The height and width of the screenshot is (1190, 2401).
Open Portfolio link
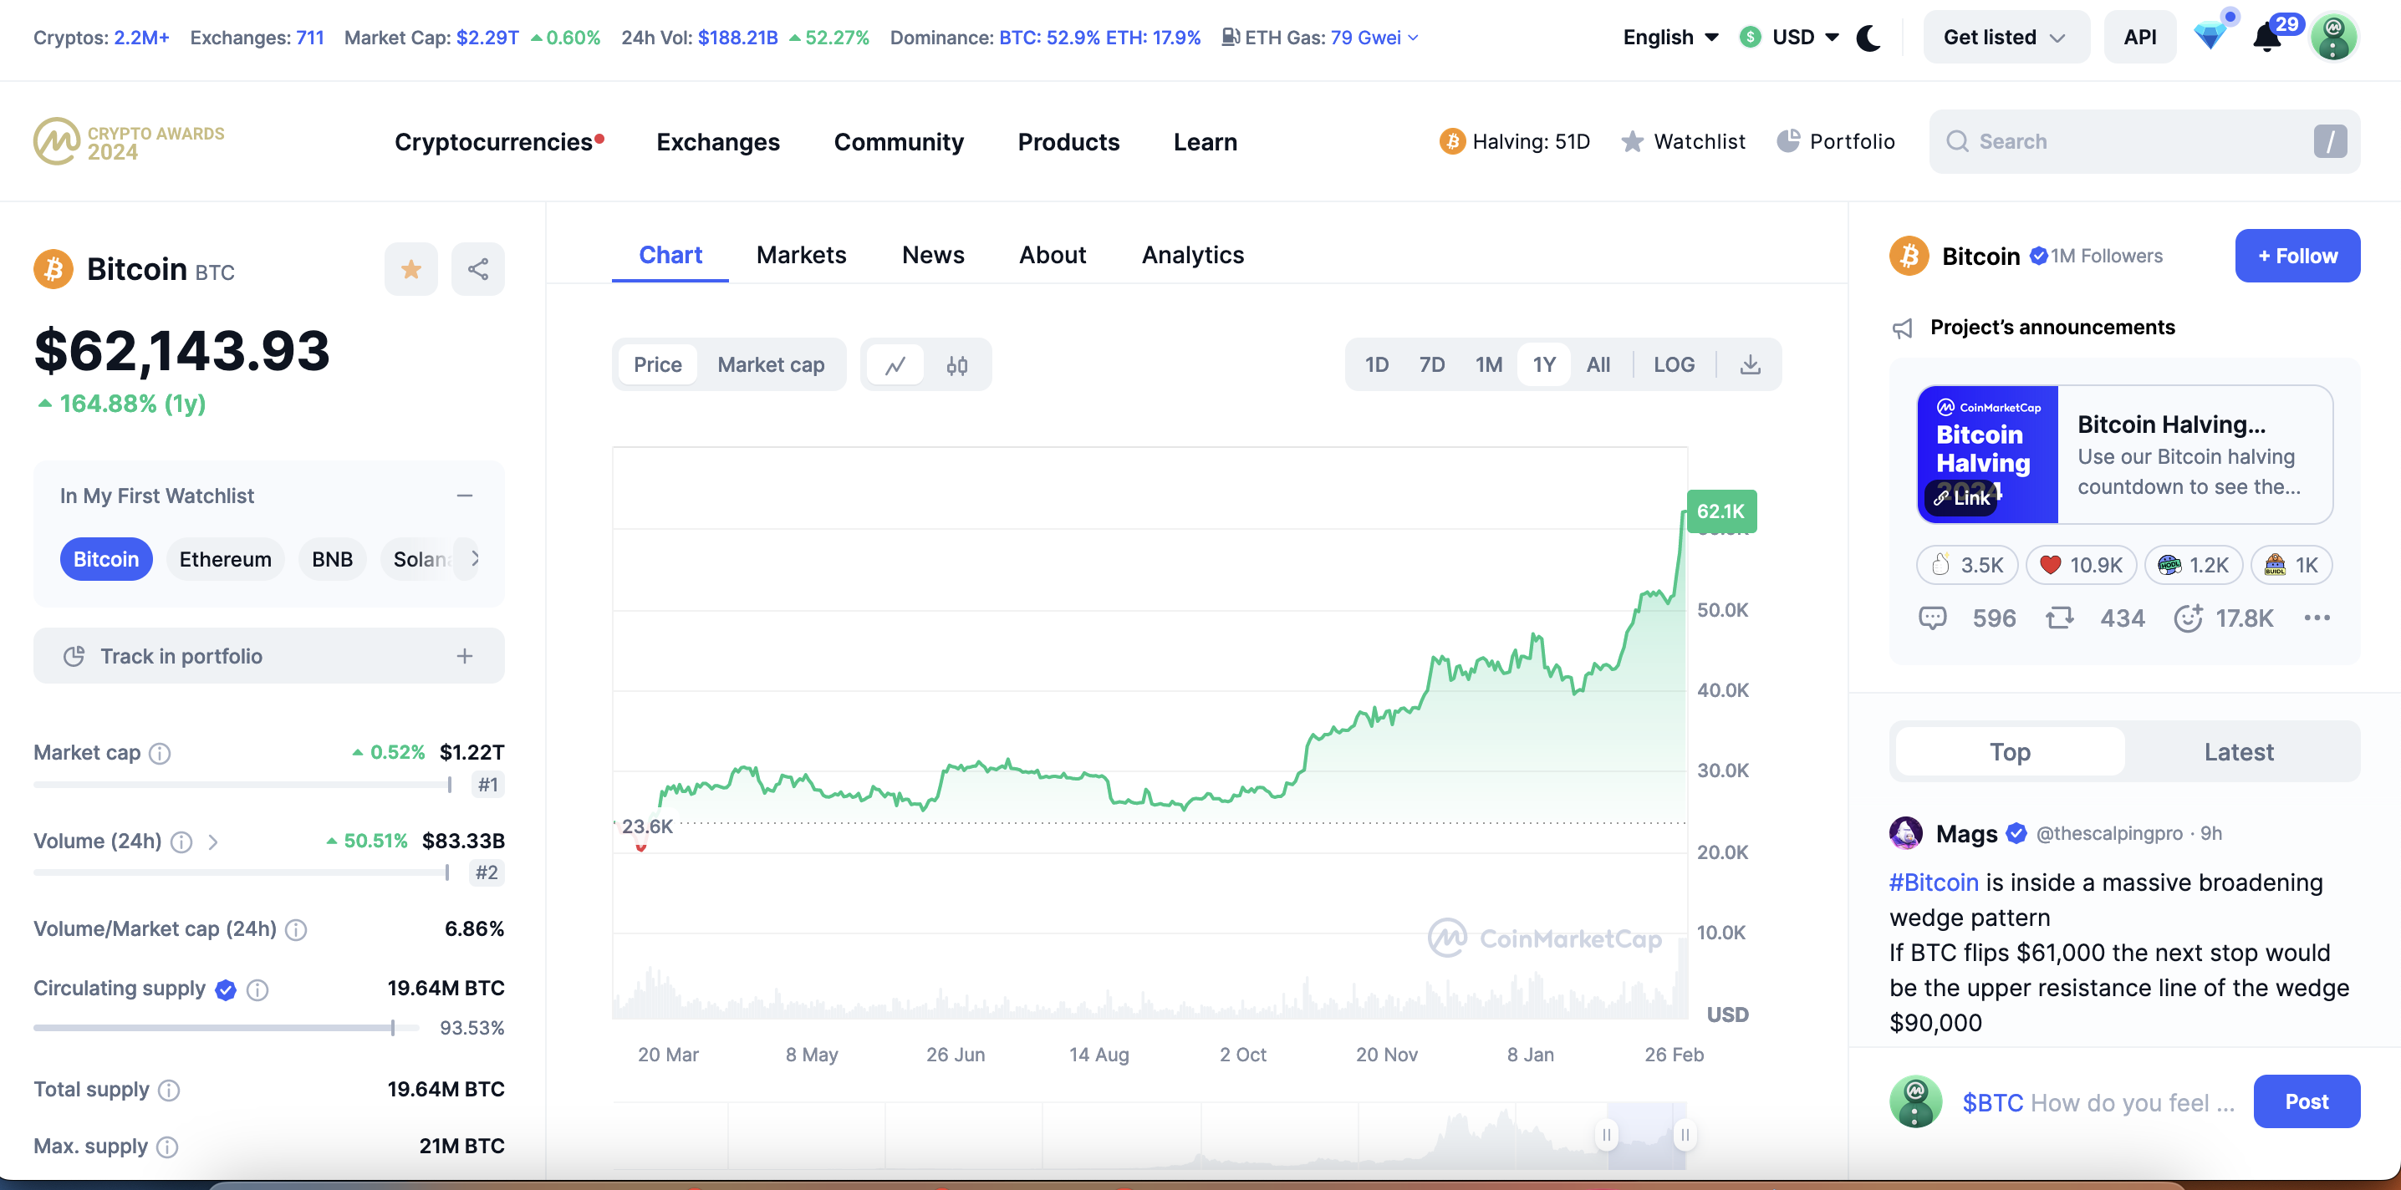1835,141
